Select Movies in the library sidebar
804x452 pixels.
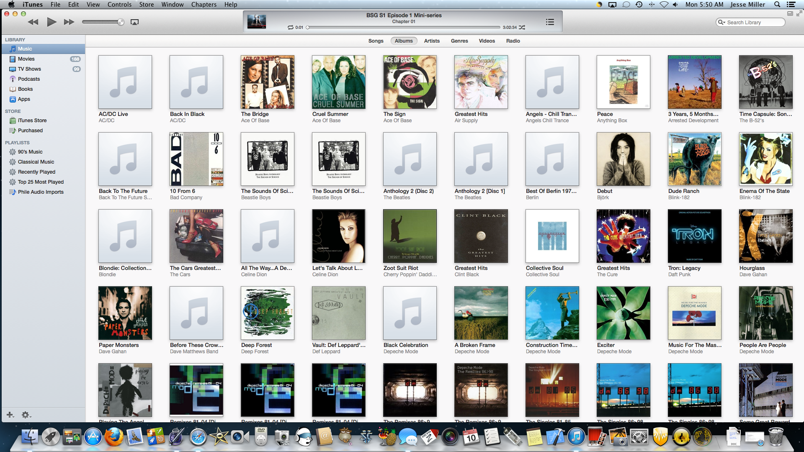pyautogui.click(x=26, y=59)
